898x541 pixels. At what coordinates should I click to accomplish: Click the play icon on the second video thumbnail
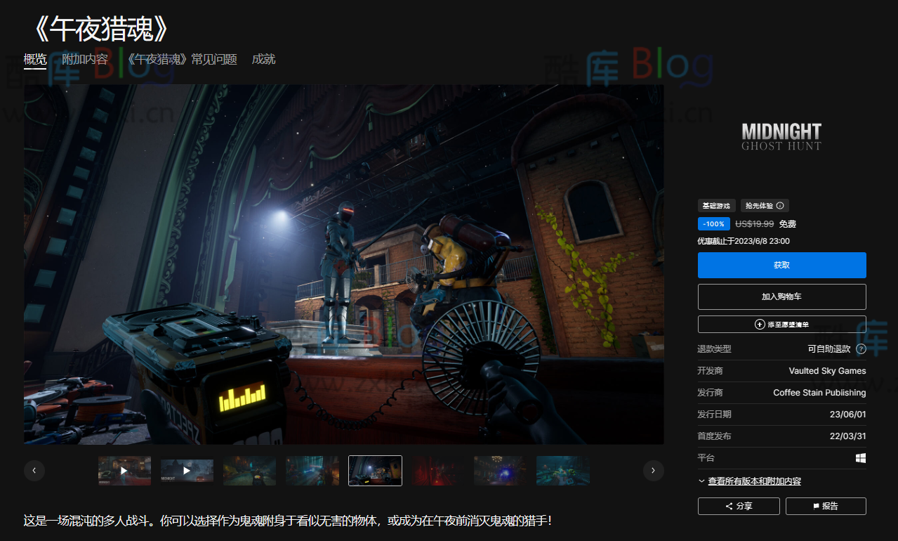click(x=187, y=470)
